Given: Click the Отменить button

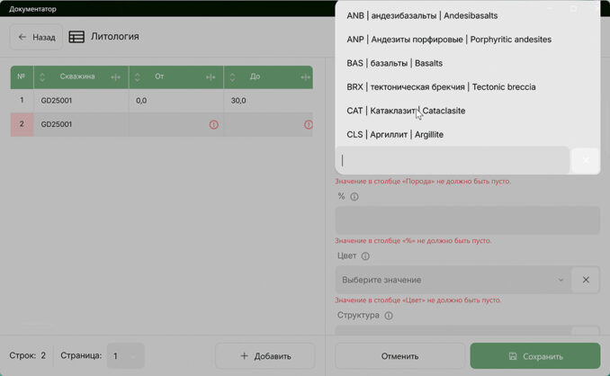Looking at the screenshot, I should pos(399,356).
